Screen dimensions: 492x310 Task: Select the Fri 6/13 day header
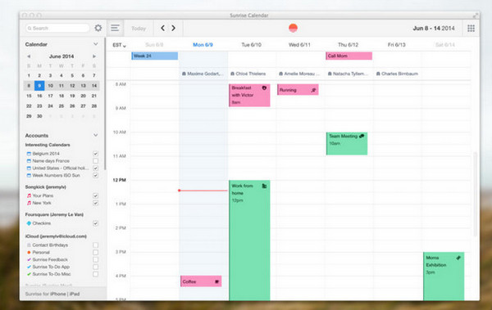coord(397,45)
